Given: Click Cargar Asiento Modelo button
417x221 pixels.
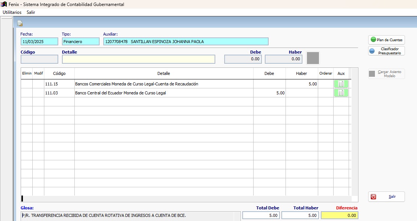Looking at the screenshot, I should [386, 74].
